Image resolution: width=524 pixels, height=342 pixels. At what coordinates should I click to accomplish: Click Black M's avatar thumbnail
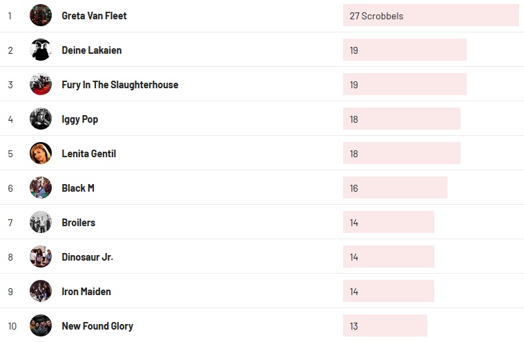coord(41,188)
